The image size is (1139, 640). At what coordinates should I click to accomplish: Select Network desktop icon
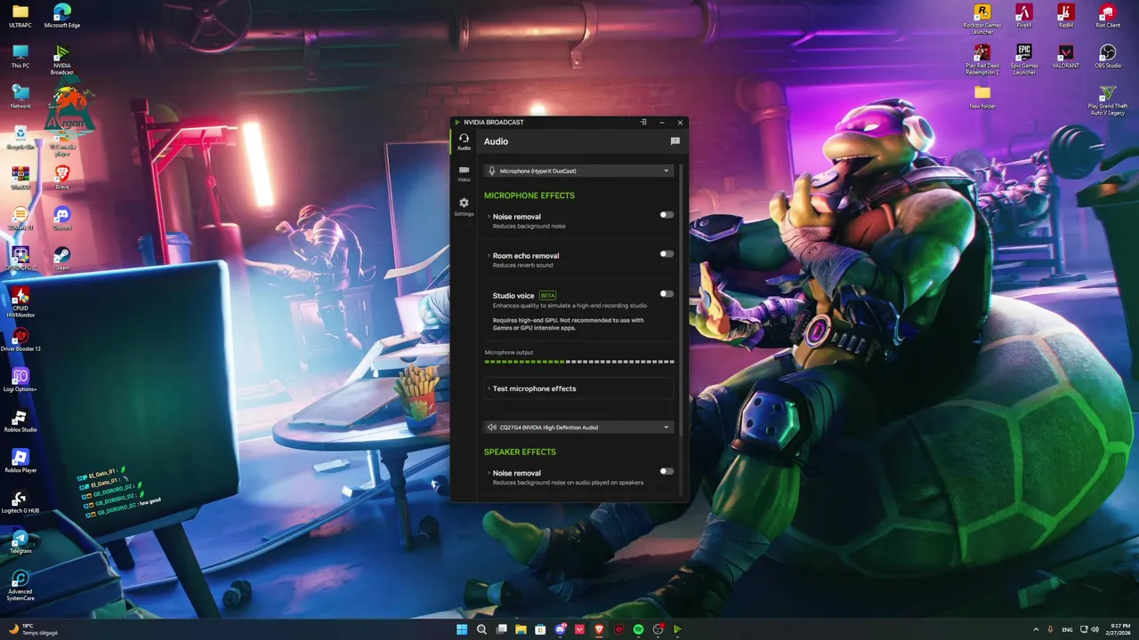pos(20,96)
